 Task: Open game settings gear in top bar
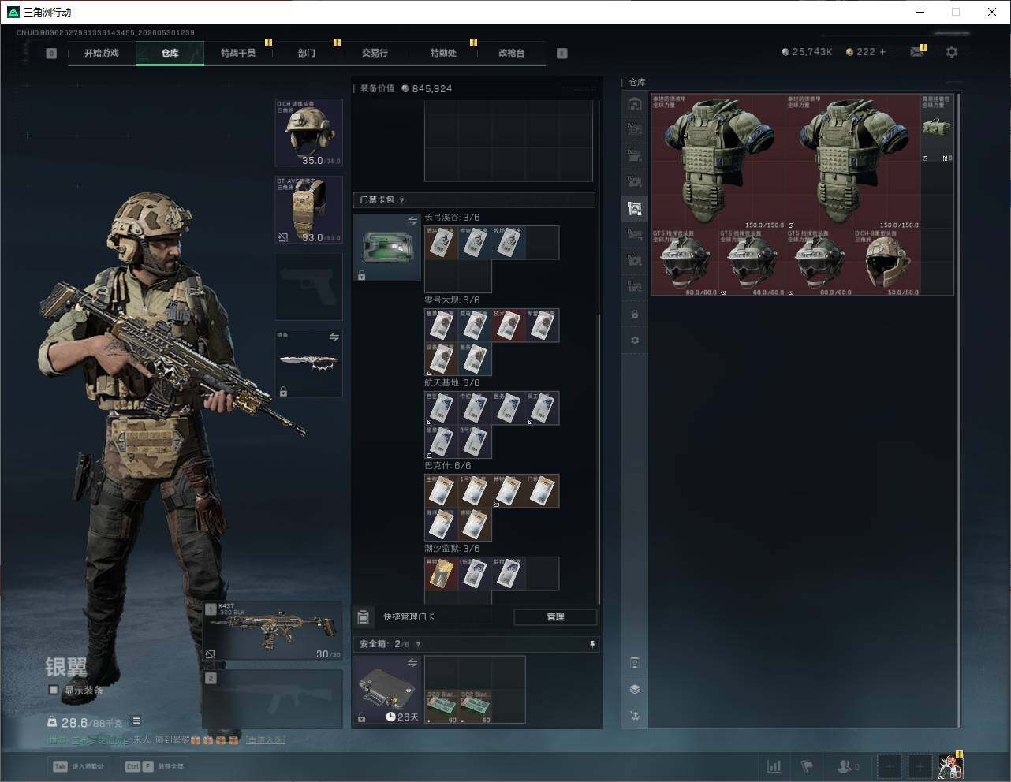(x=952, y=52)
